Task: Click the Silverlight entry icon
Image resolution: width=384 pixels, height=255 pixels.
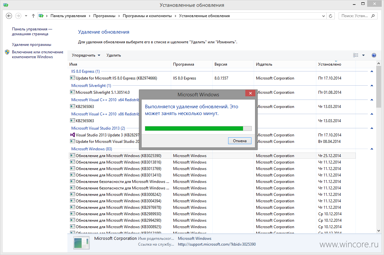Action: tap(73, 92)
